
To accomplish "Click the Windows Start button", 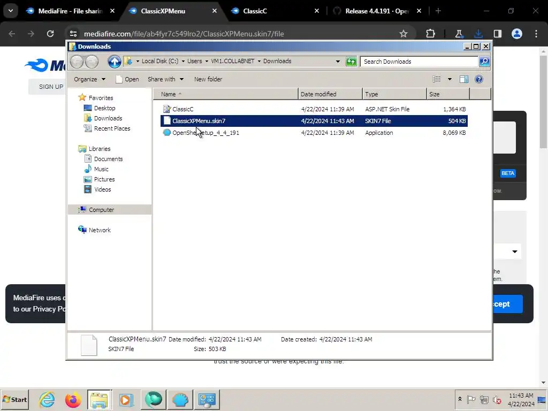I will (14, 399).
